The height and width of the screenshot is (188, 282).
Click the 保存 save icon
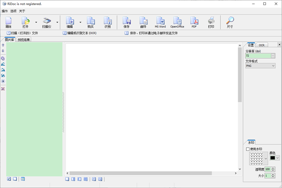coord(126,22)
